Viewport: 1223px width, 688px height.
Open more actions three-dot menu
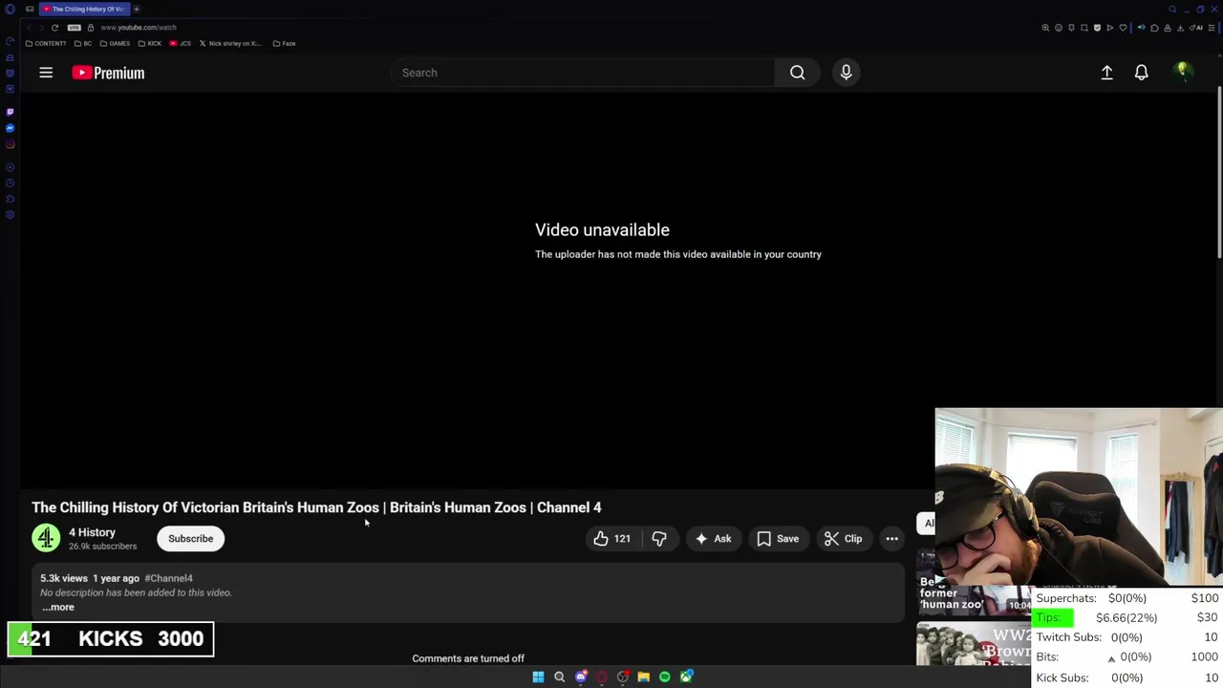pos(891,539)
